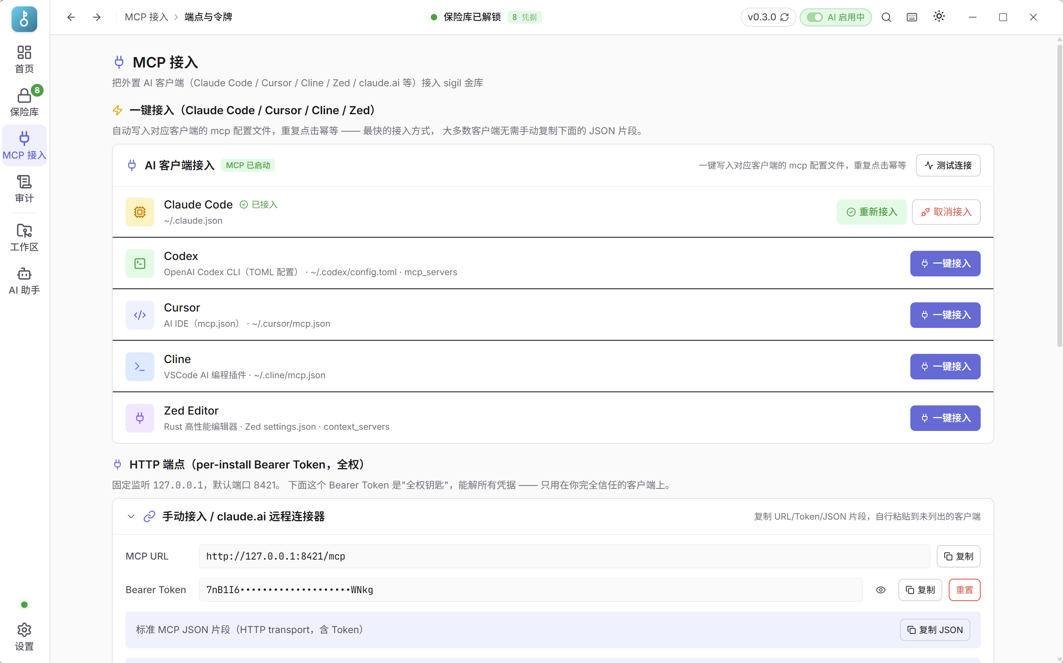Viewport: 1063px width, 663px height.
Task: Reveal the Bearer Token with eye icon
Action: pos(880,590)
